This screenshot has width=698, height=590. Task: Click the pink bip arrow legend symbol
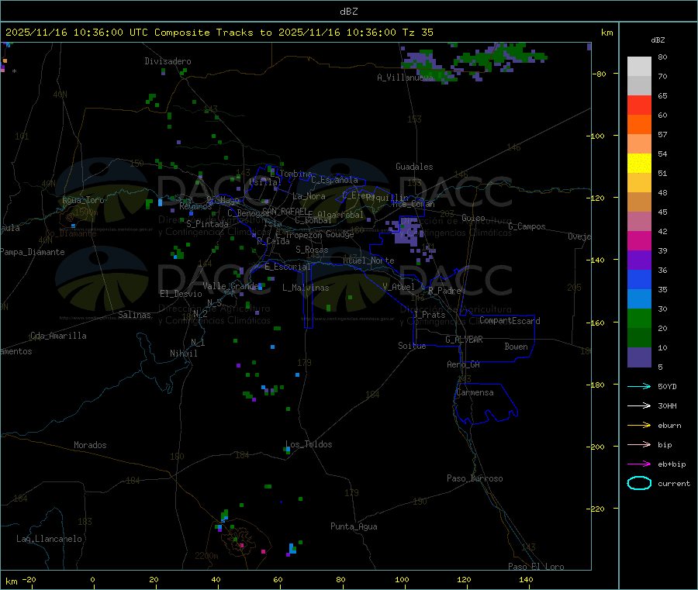[639, 444]
